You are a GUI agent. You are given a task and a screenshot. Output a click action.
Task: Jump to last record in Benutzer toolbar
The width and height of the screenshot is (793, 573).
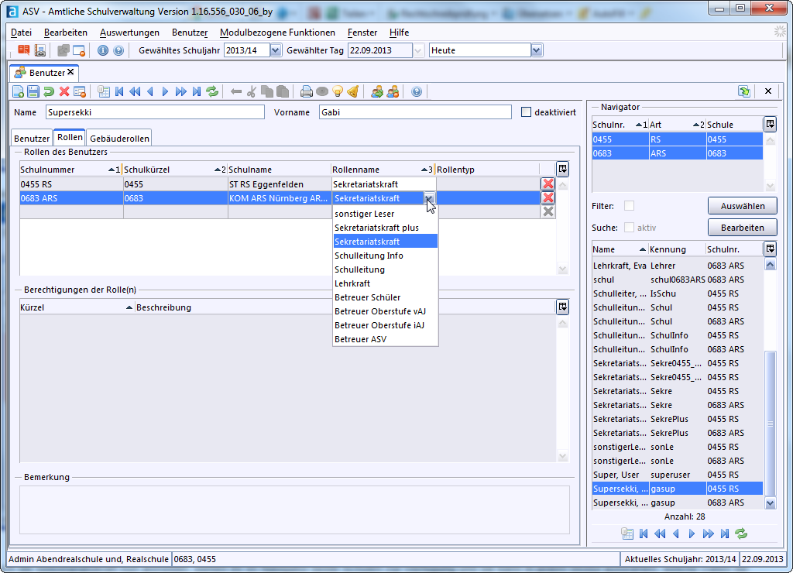click(x=197, y=91)
